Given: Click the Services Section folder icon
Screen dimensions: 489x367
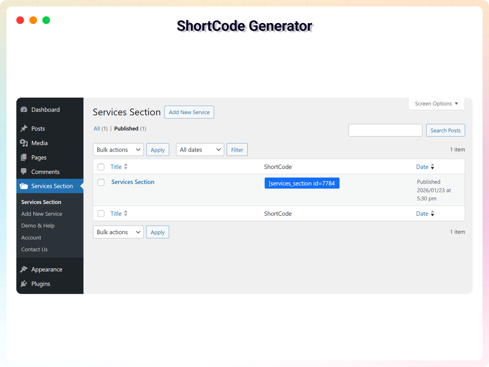Looking at the screenshot, I should (24, 186).
